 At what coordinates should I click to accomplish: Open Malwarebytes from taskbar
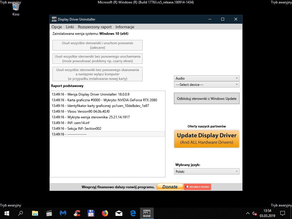point(63,213)
